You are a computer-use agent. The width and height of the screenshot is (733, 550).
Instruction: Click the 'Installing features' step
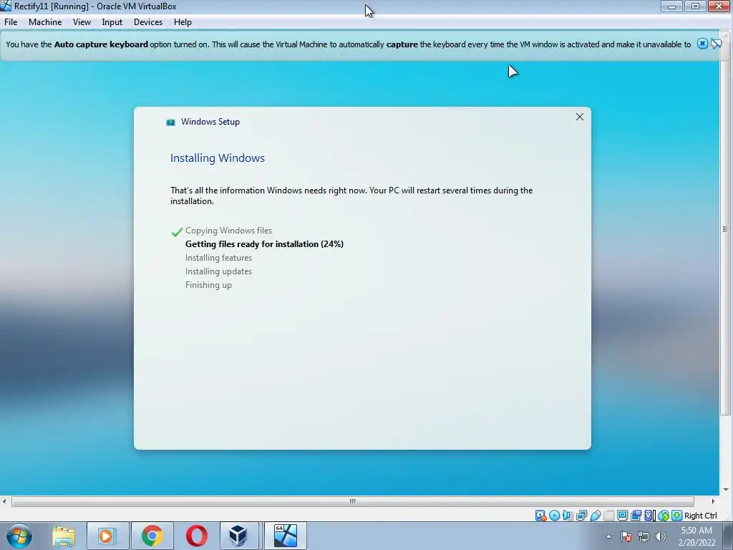(218, 258)
